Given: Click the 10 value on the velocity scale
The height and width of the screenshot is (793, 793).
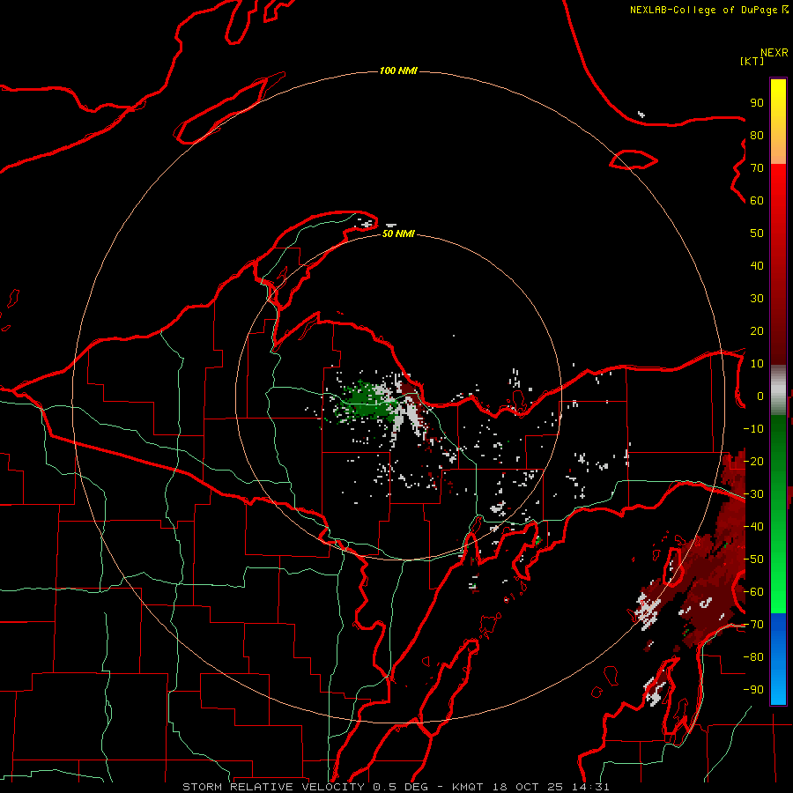Looking at the screenshot, I should tap(757, 364).
